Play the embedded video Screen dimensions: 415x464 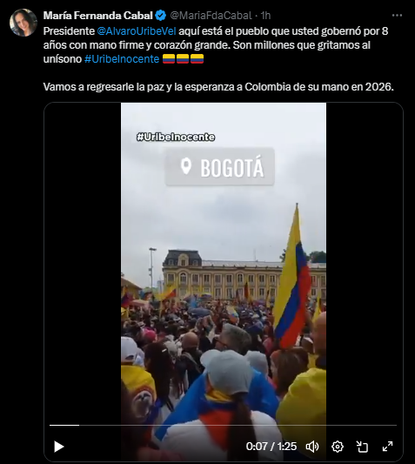(x=59, y=447)
